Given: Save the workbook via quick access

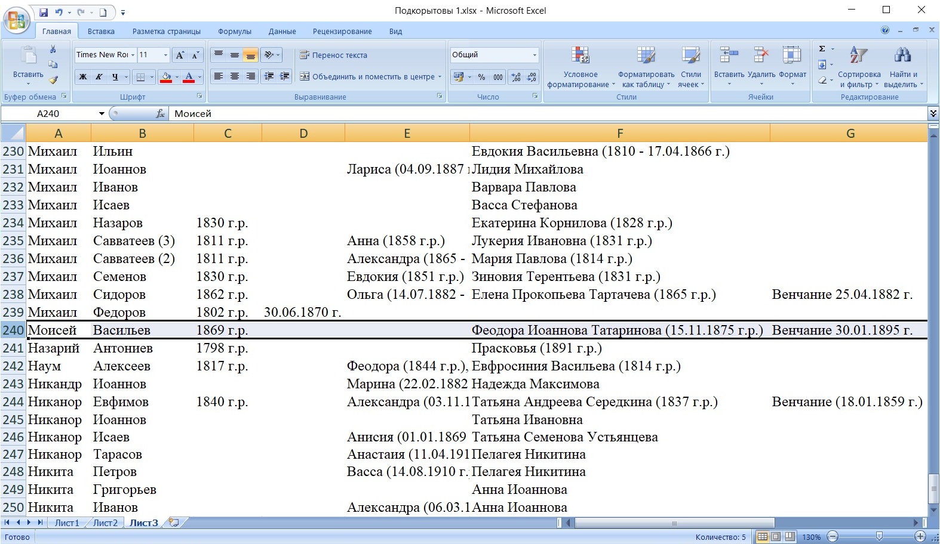Looking at the screenshot, I should point(44,12).
